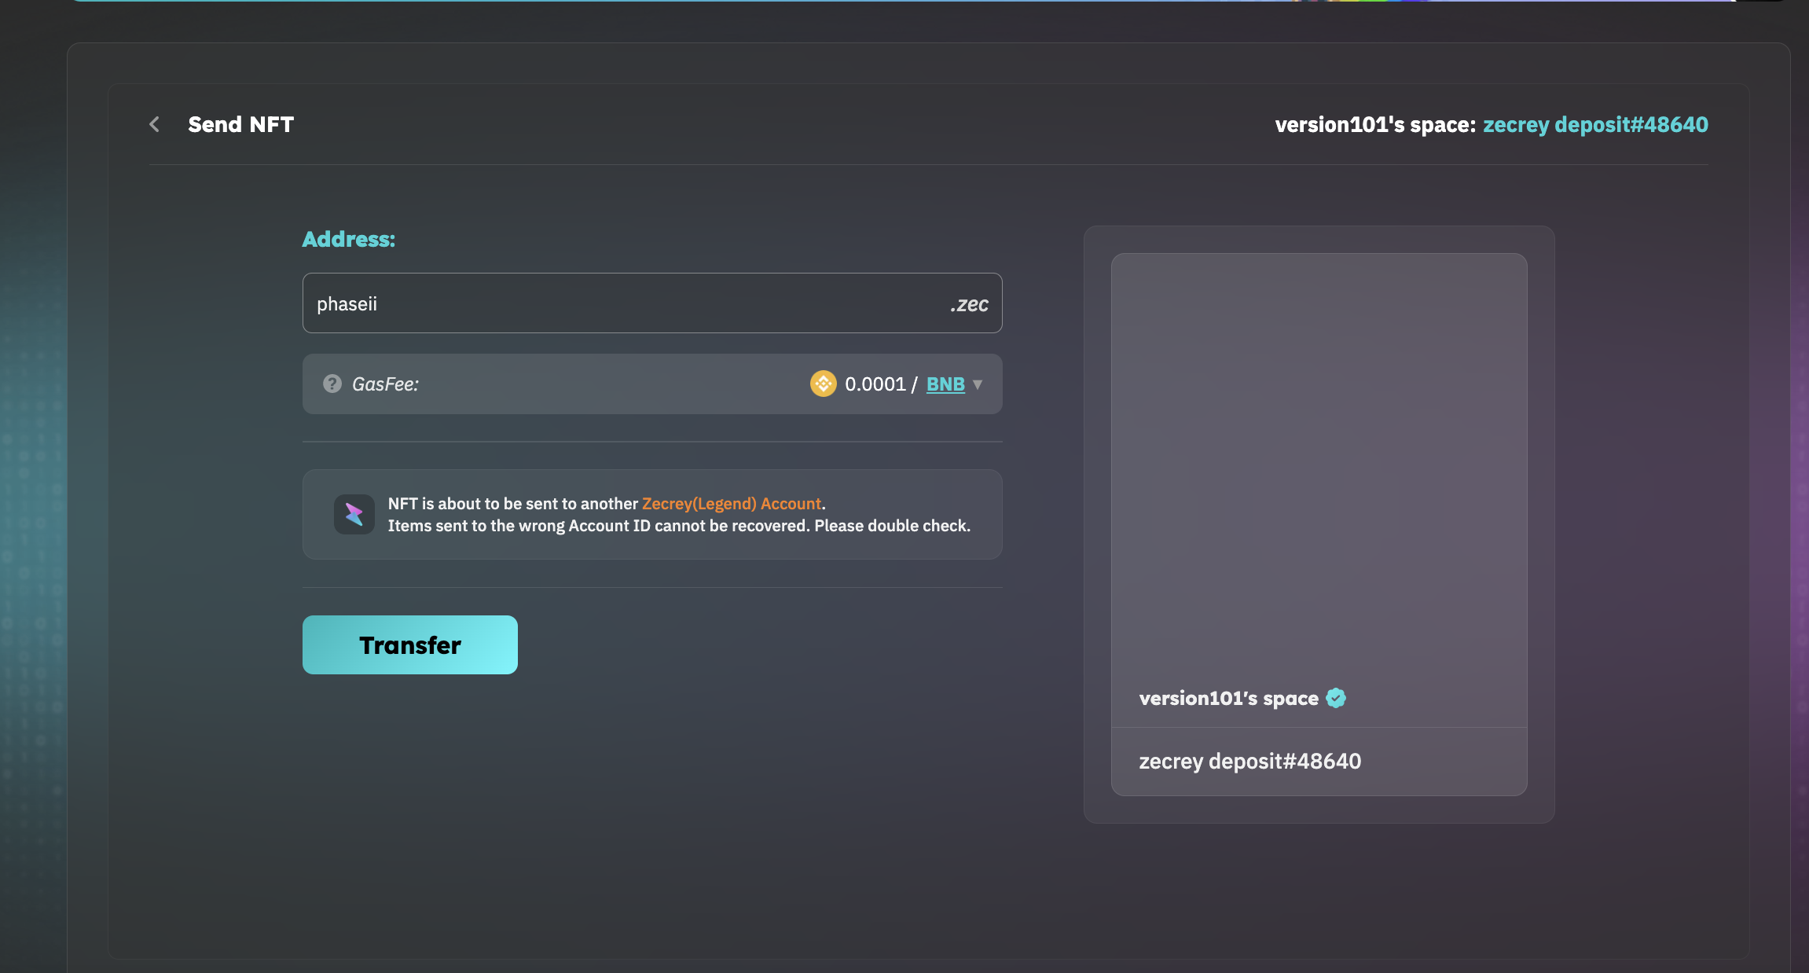
Task: Open the Zecrey(Legend) Account link
Action: point(731,504)
